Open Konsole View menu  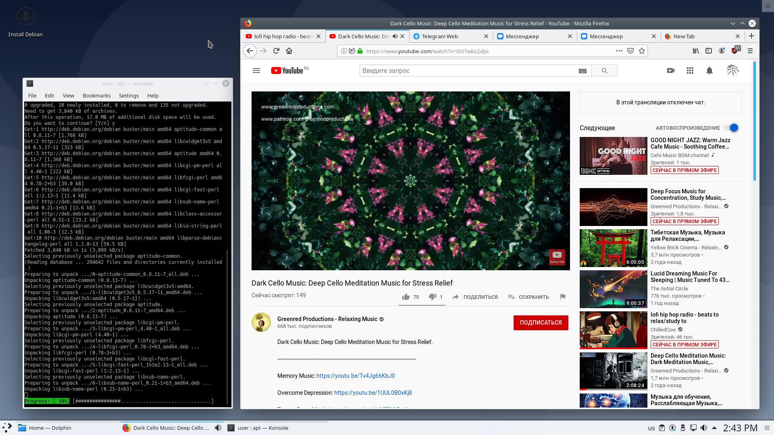pos(68,95)
